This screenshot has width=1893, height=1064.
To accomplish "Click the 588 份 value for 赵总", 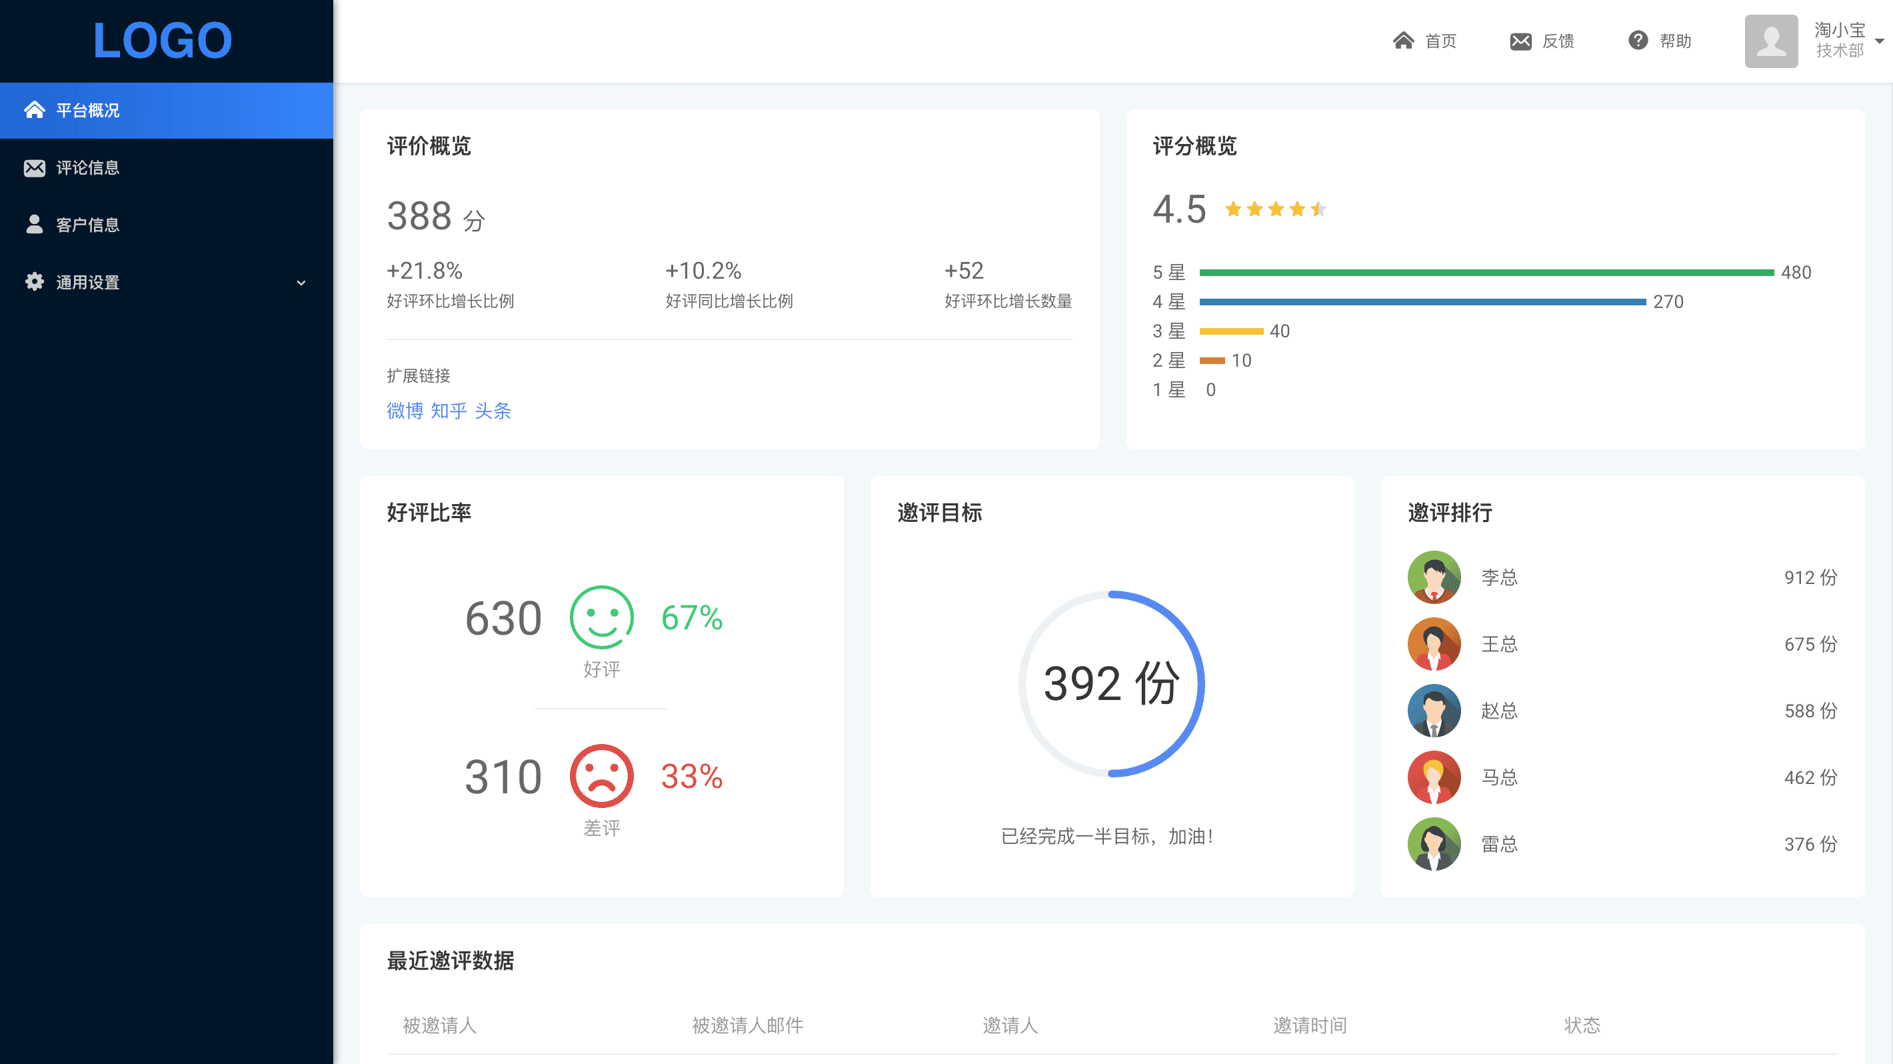I will (1811, 711).
